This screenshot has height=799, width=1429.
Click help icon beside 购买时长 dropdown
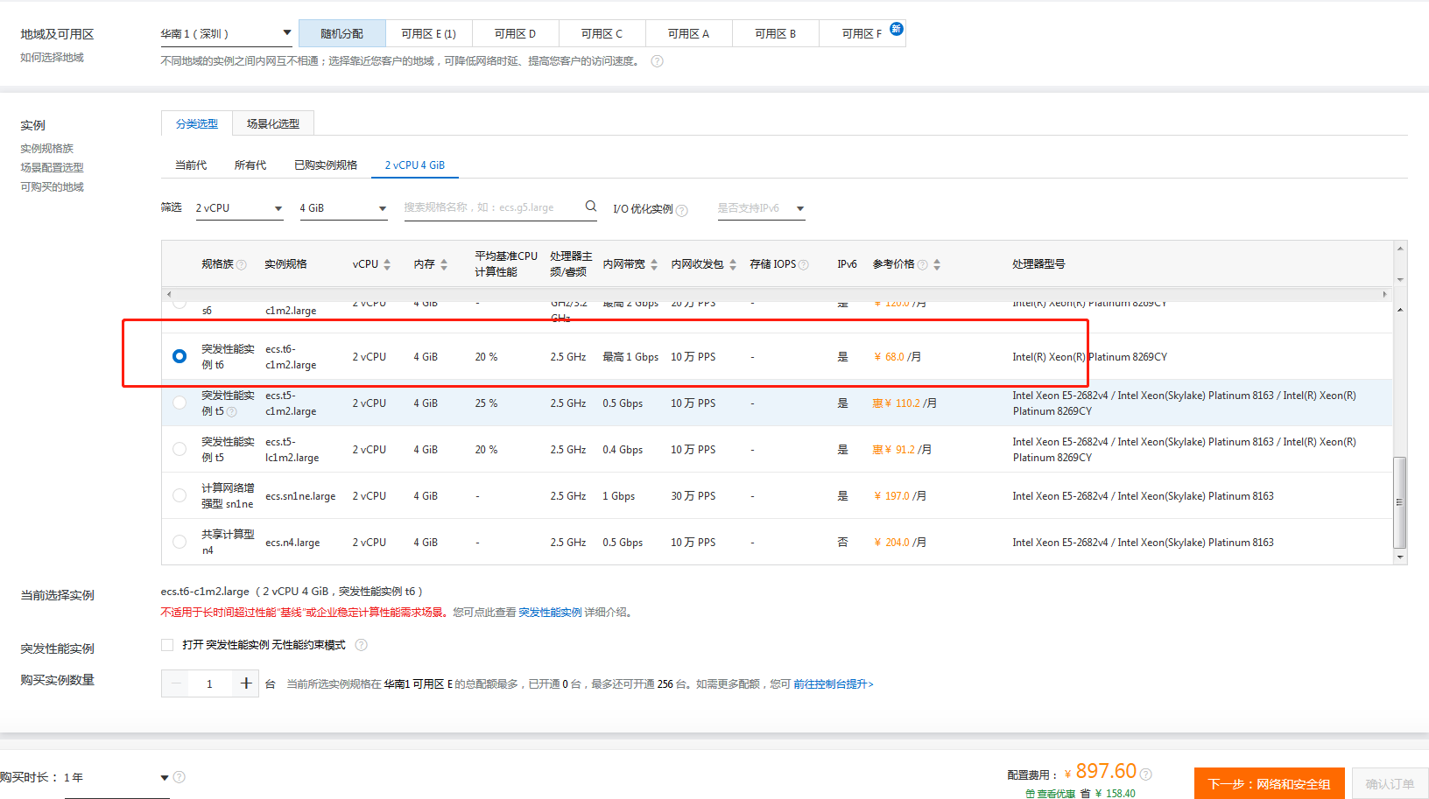tap(180, 777)
